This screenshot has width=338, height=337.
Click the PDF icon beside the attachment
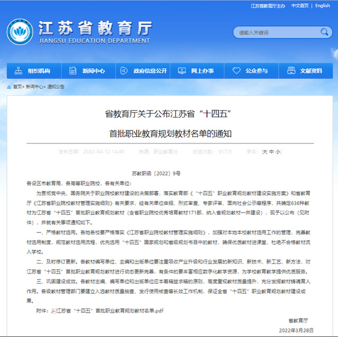pyautogui.click(x=53, y=311)
